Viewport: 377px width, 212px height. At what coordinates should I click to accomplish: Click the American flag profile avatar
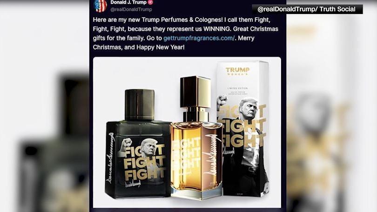pyautogui.click(x=100, y=6)
